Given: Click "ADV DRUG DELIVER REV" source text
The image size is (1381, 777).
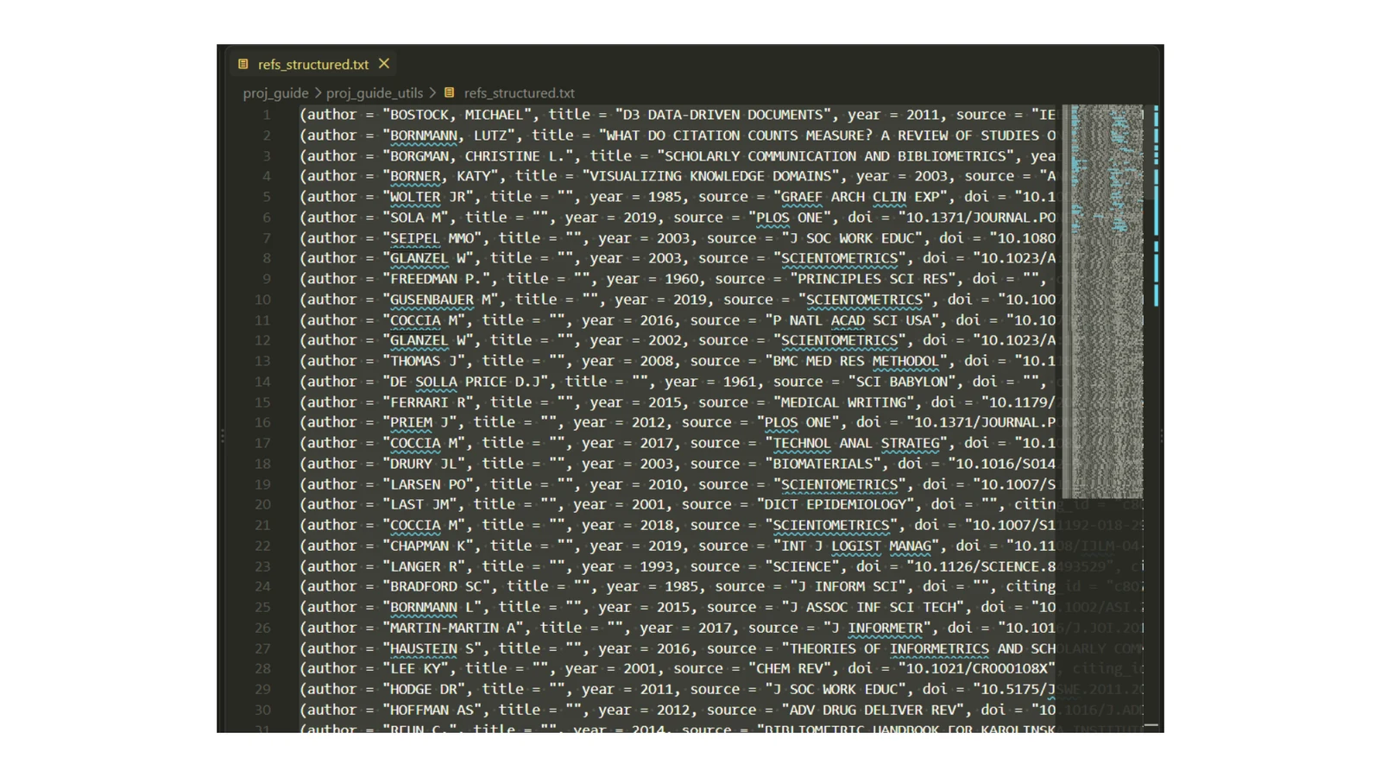Looking at the screenshot, I should coord(872,710).
